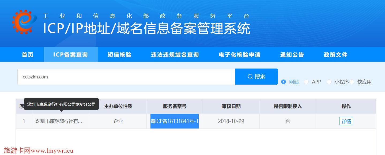Select the 网站 radio button
Image resolution: width=385 pixels, height=155 pixels.
click(284, 82)
